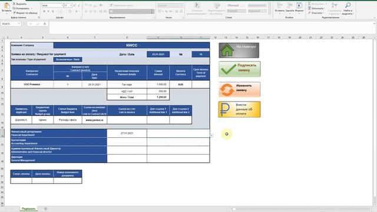Click the AutoSum sigma icon
Viewport: 377px width, 212px height.
click(309, 4)
